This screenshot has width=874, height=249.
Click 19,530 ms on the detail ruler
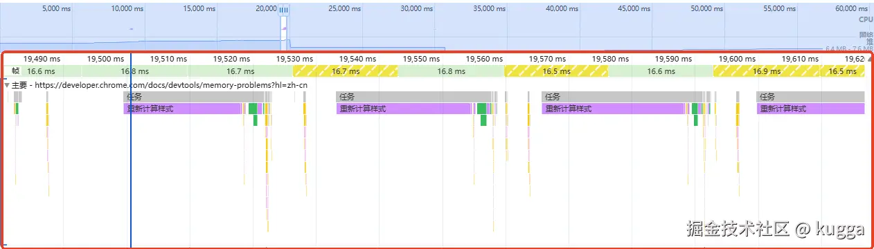(x=295, y=59)
